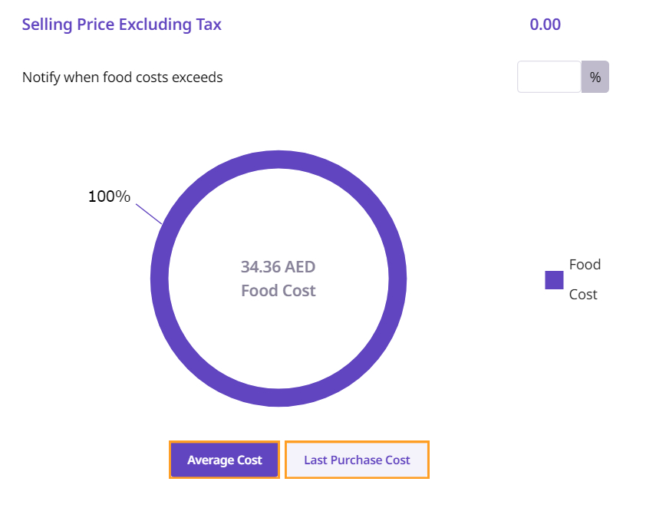
Task: Click the word Purchase on the button
Action: tap(357, 460)
